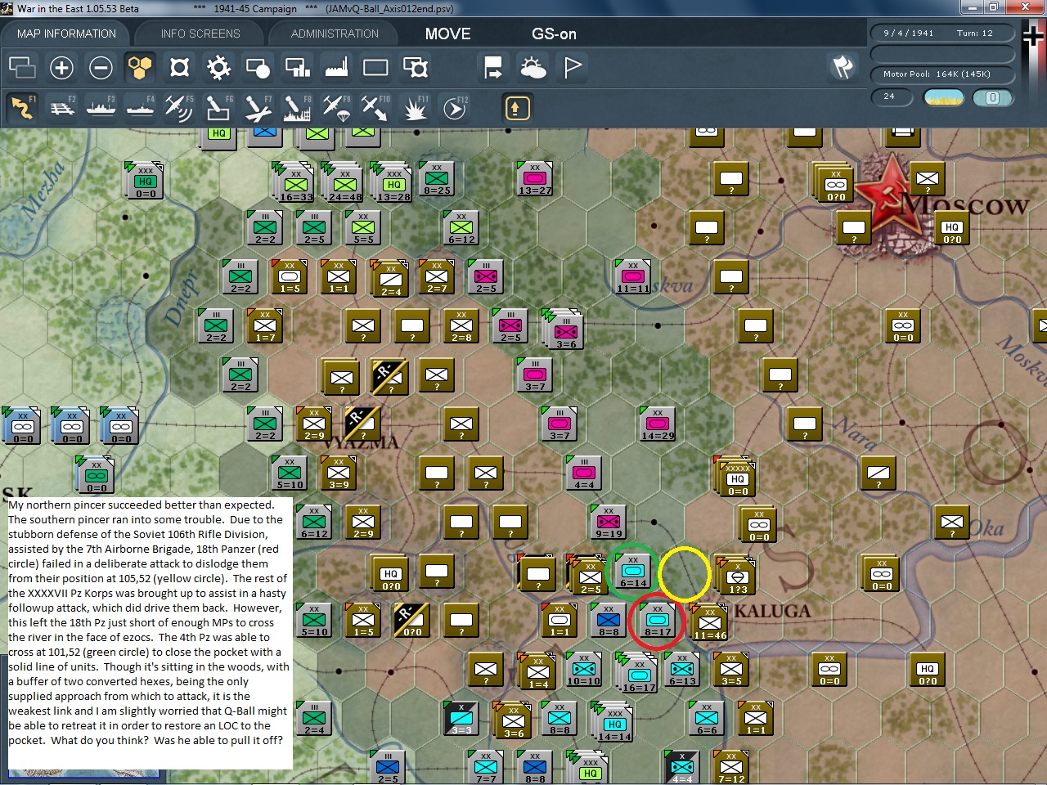Click the F11 explosion battle icon
This screenshot has height=785, width=1047.
pyautogui.click(x=415, y=108)
